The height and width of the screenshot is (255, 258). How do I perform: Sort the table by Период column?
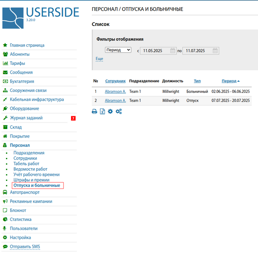(x=229, y=81)
